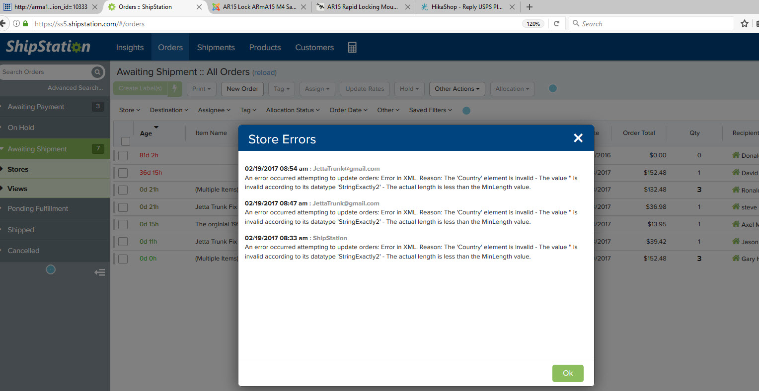This screenshot has width=759, height=391.
Task: Open the Assign dropdown
Action: [317, 89]
